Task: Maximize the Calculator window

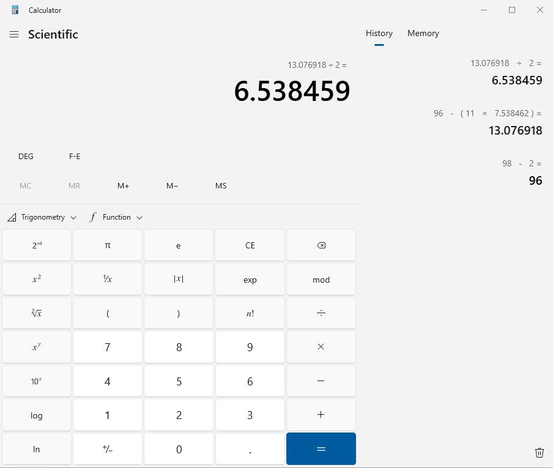Action: 512,10
